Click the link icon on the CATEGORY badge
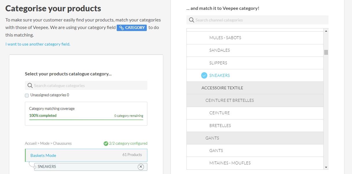 click(x=122, y=28)
